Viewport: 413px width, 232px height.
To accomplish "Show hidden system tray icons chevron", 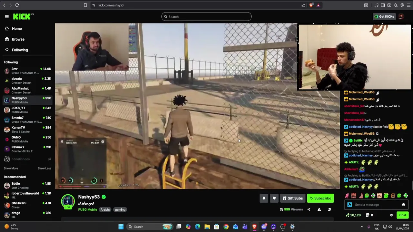I will pyautogui.click(x=362, y=227).
